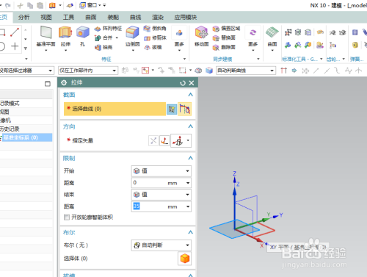The image size is (367, 277).
Task: Switch to the 分析 tab
Action: [x=23, y=17]
